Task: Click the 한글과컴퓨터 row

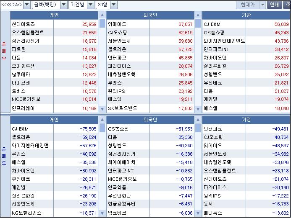Action: [150, 204]
